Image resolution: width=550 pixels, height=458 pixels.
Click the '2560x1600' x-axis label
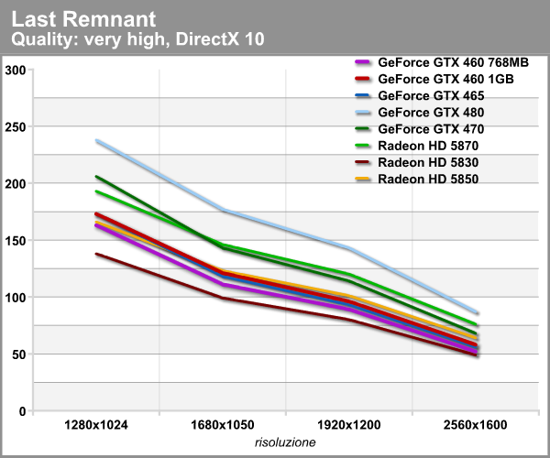[x=475, y=425]
